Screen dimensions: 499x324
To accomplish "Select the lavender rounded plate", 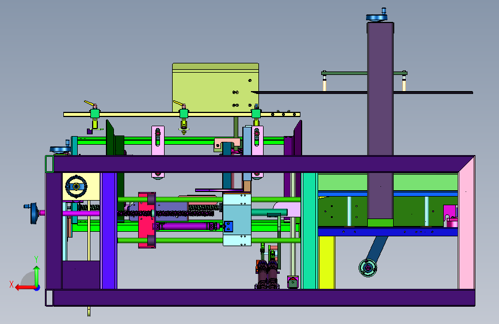I will point(287,210).
